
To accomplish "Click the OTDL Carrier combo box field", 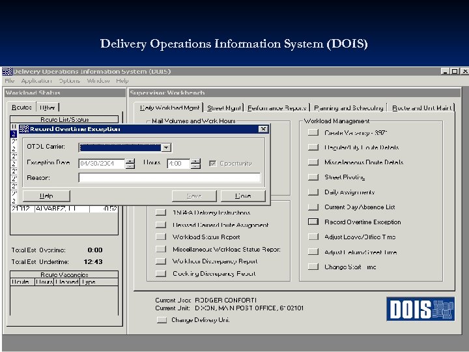I will 124,147.
